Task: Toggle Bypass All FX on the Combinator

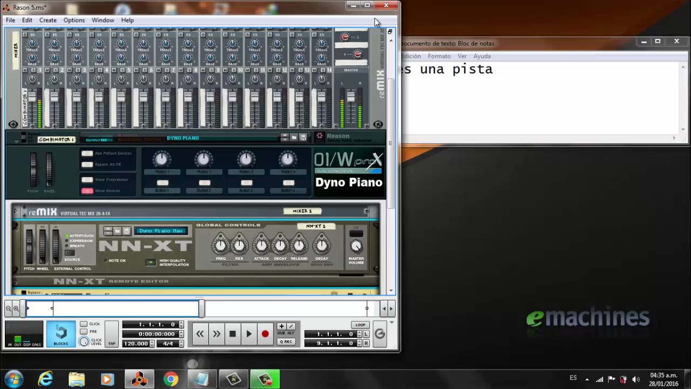Action: [x=87, y=164]
